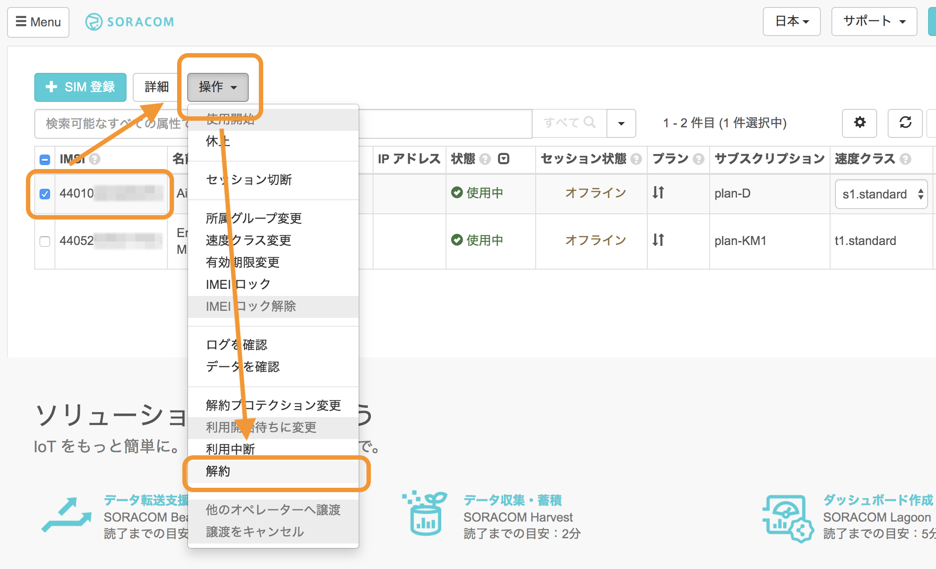This screenshot has width=936, height=569.
Task: Select 有効期限変更 menu item
Action: pyautogui.click(x=273, y=263)
